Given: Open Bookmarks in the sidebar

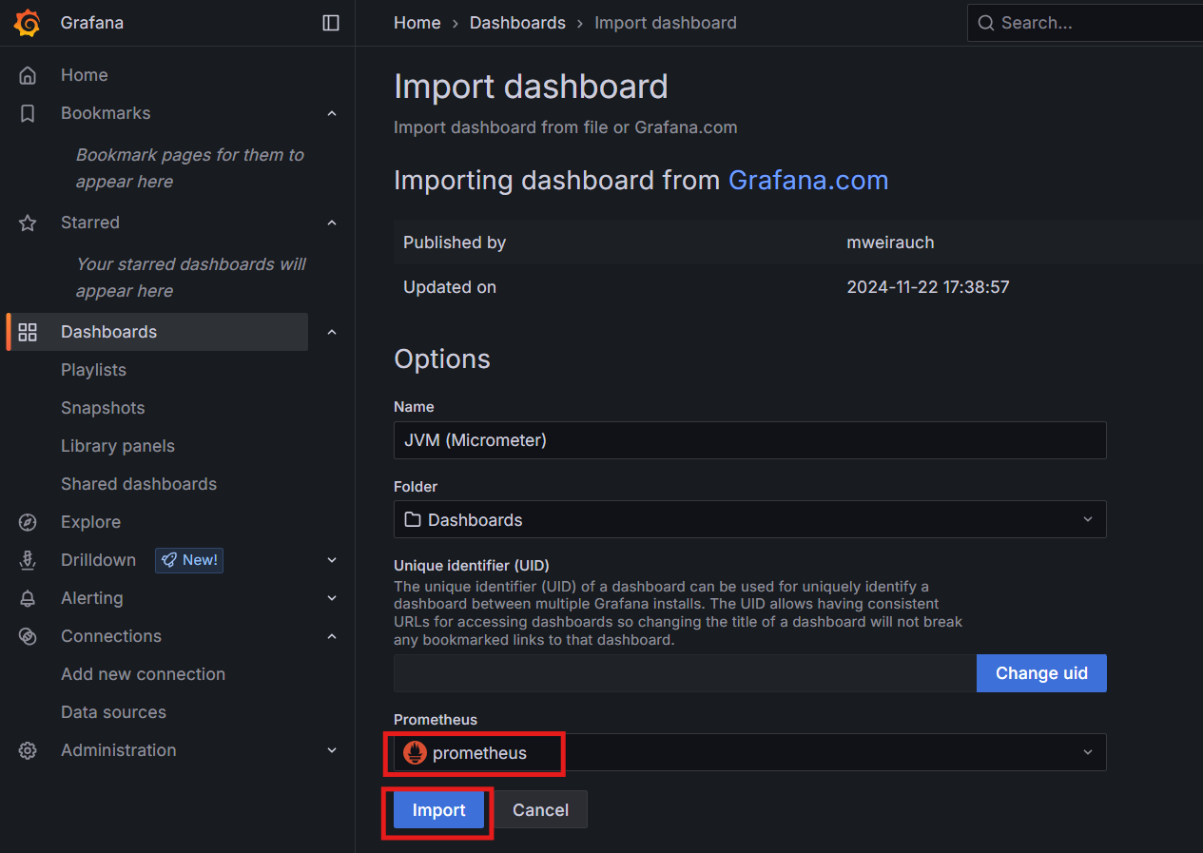Looking at the screenshot, I should click(106, 113).
